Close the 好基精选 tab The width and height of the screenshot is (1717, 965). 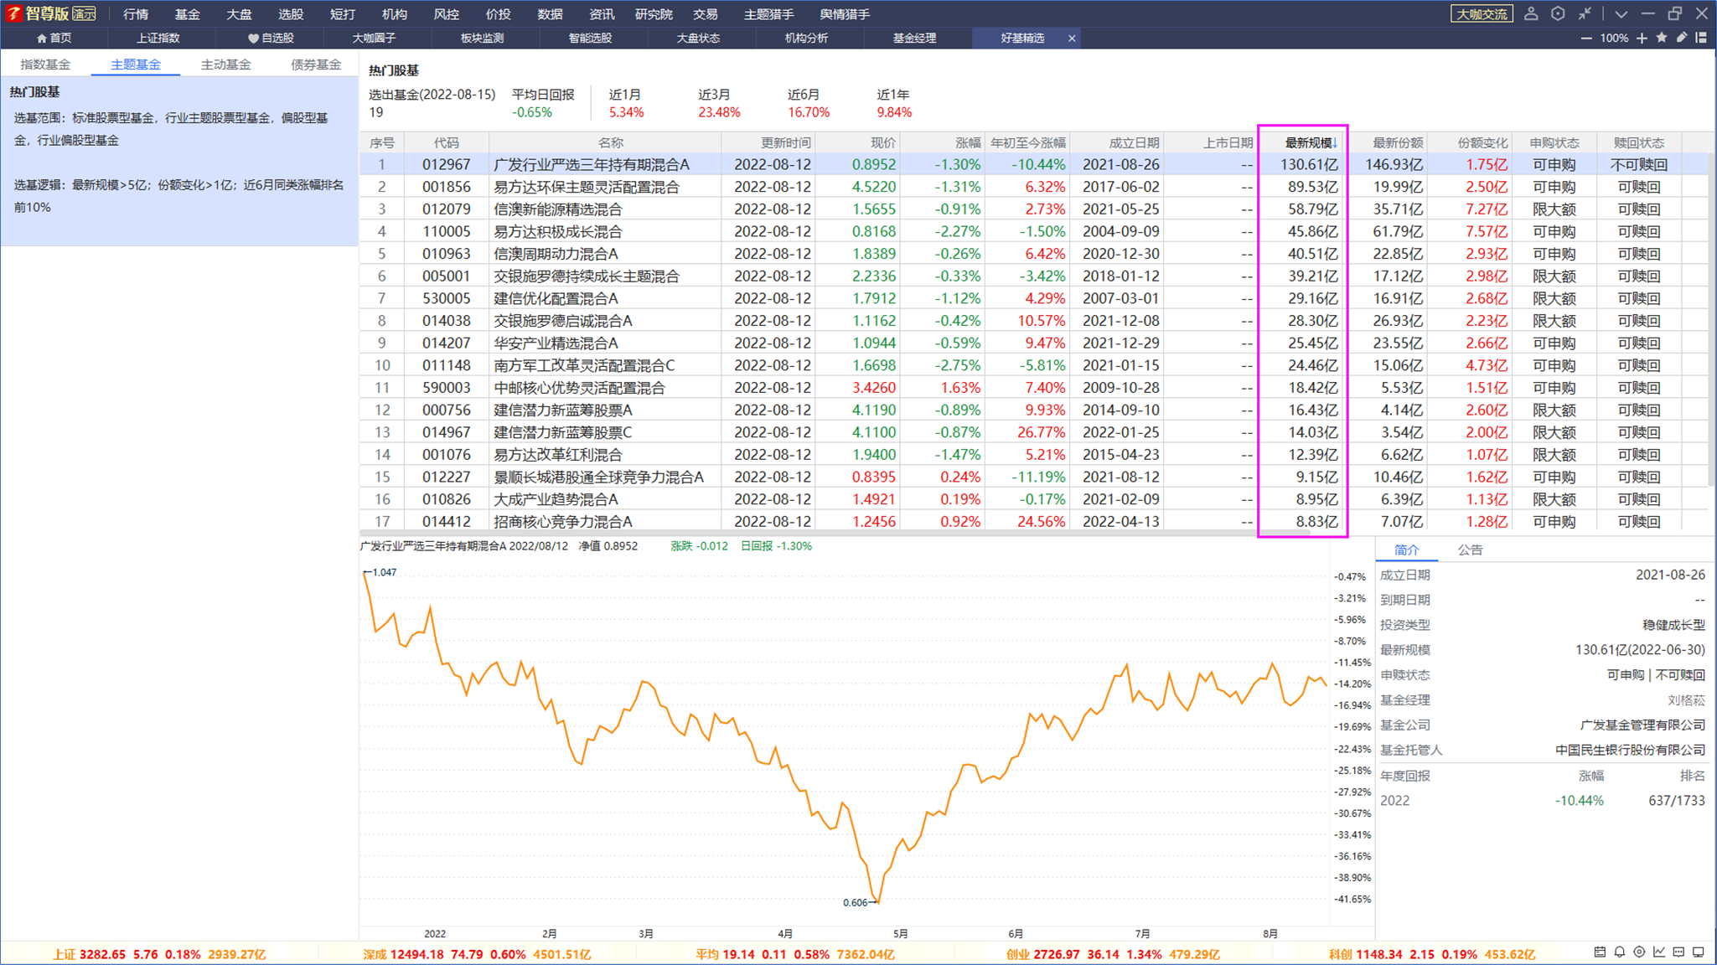tap(1071, 39)
